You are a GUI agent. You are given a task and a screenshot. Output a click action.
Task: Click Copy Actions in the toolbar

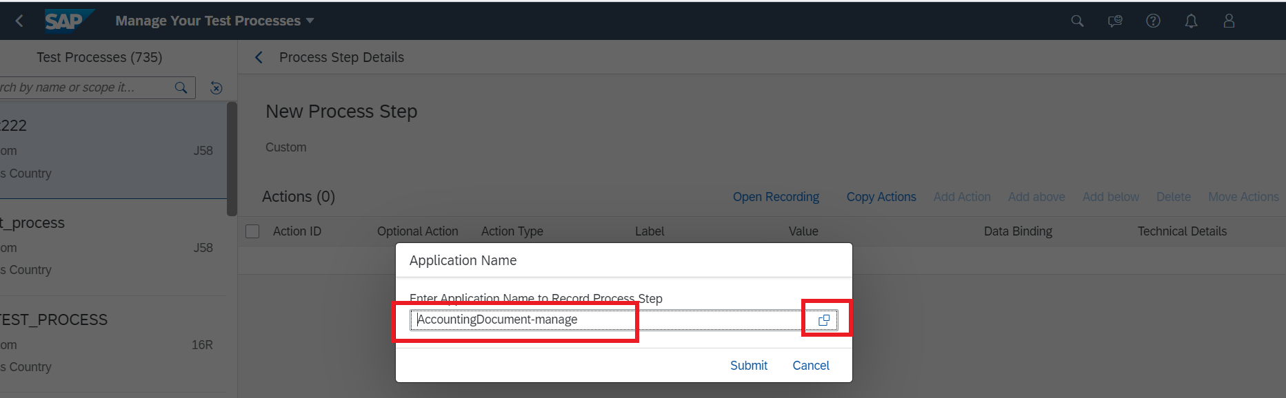(881, 197)
